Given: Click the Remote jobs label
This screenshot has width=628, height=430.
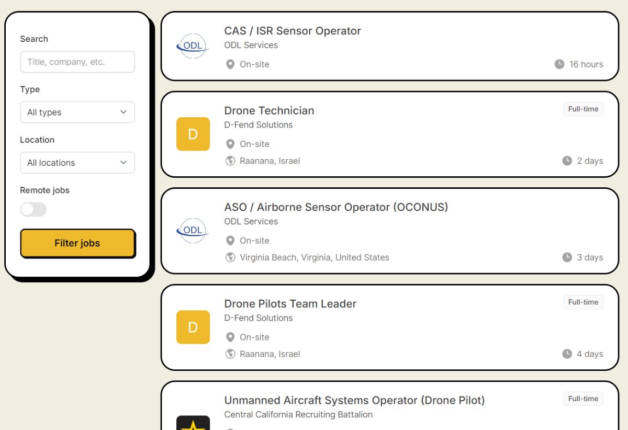Looking at the screenshot, I should (44, 190).
